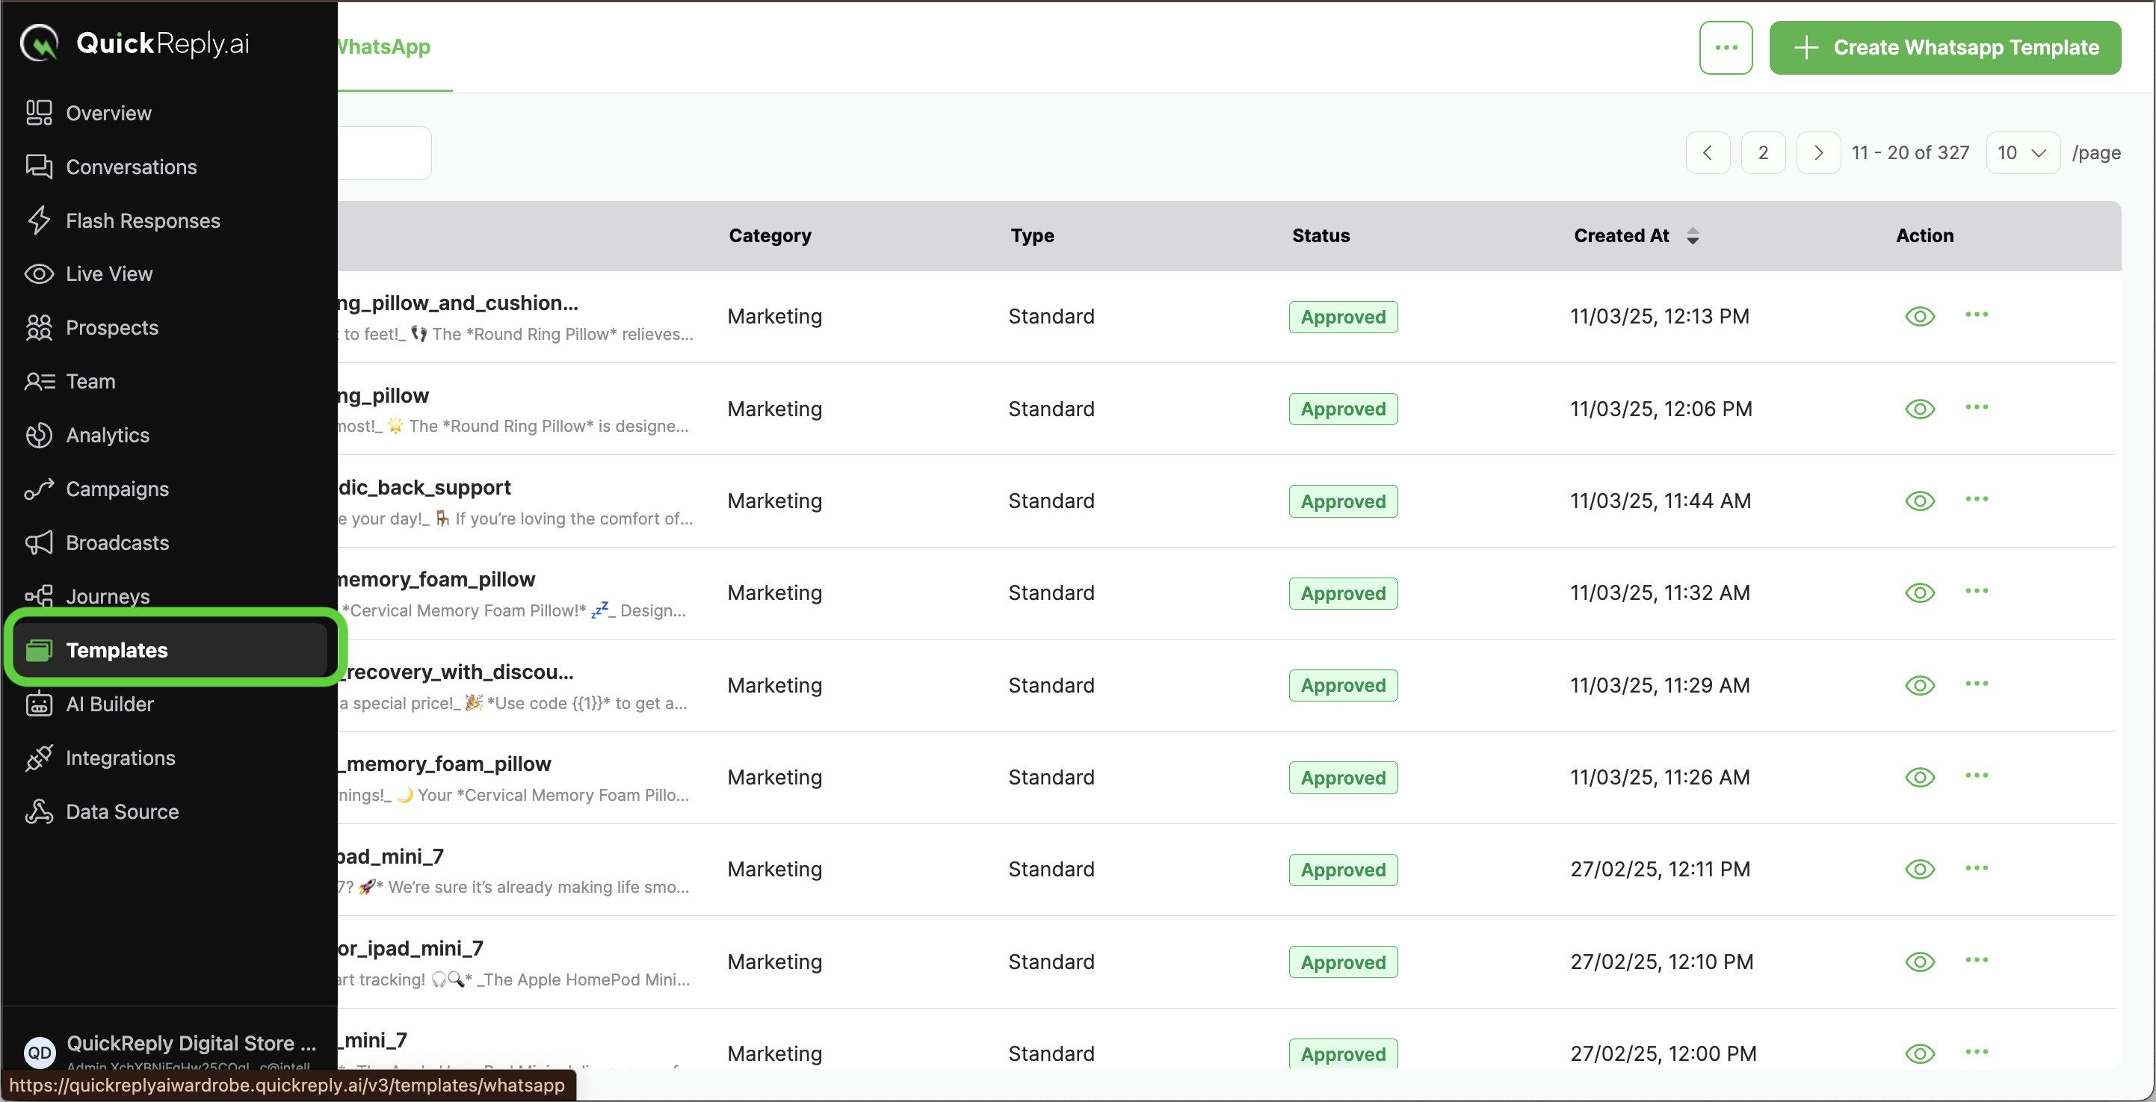
Task: Open Live View from the sidebar
Action: 109,273
